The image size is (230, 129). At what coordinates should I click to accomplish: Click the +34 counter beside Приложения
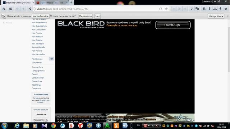tap(51, 59)
